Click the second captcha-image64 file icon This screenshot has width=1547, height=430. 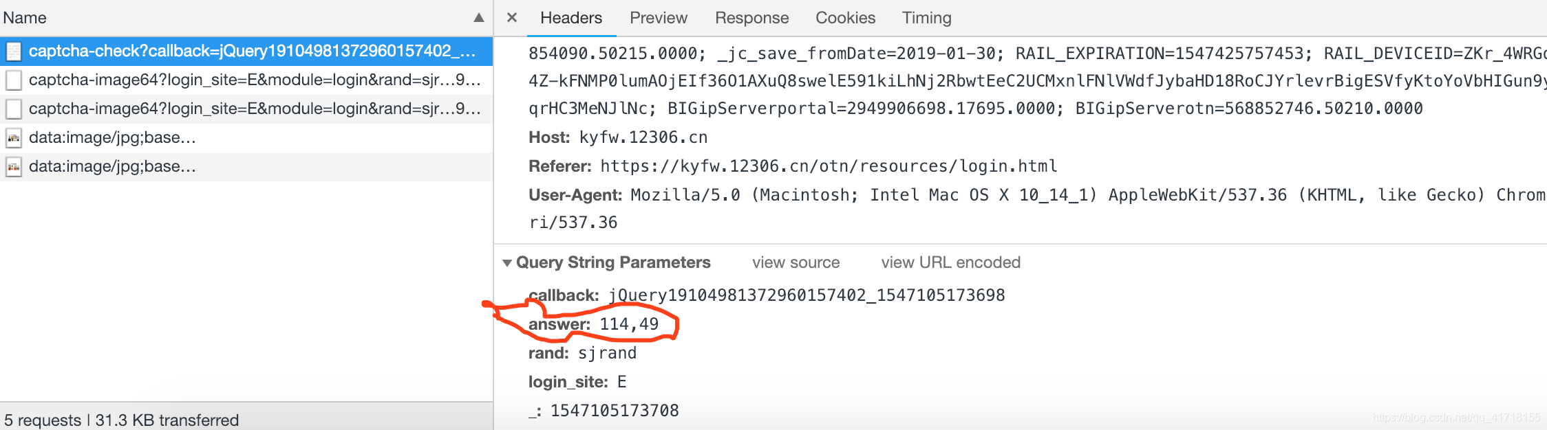point(14,109)
